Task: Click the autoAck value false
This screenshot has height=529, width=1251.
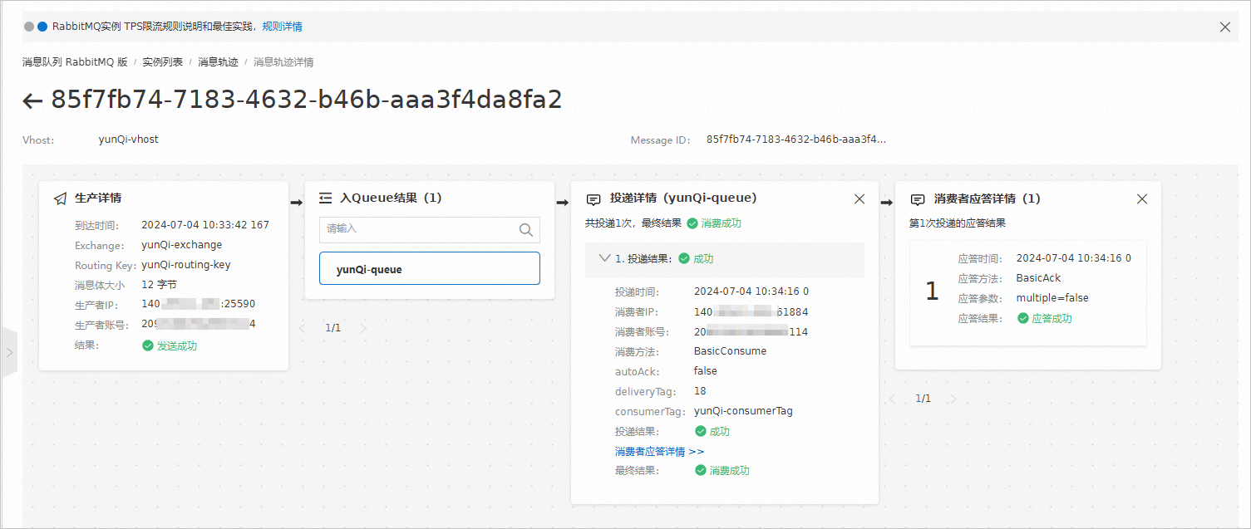Action: [706, 371]
